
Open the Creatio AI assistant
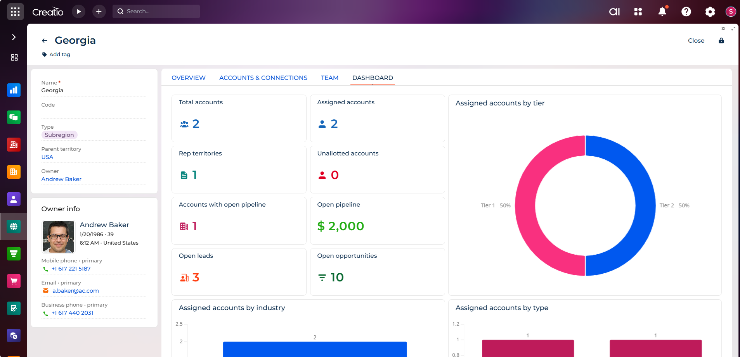coord(614,12)
